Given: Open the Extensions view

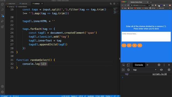Looking at the screenshot, I should click(x=2, y=27).
